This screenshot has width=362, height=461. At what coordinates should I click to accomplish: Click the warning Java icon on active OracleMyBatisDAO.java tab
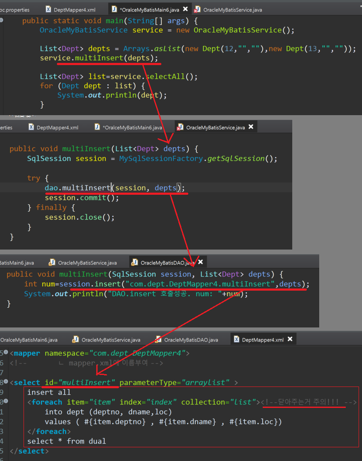coord(134,262)
